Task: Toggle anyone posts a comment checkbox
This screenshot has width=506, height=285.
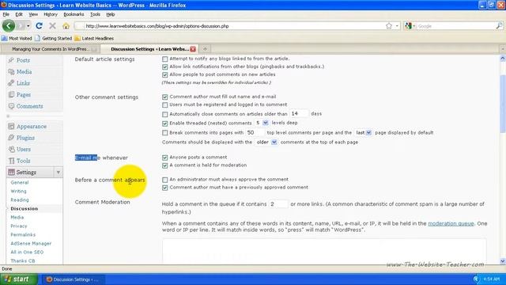Action: (x=165, y=158)
